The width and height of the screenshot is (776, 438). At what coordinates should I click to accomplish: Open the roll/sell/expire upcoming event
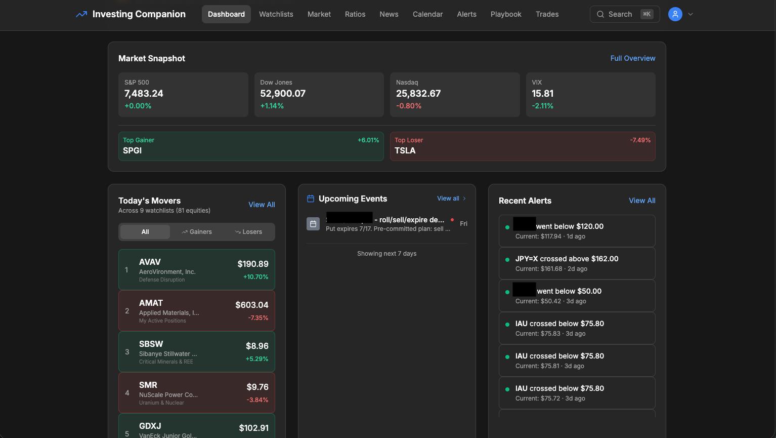point(387,224)
